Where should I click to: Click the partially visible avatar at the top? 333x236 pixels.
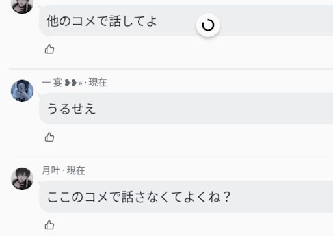[22, 7]
